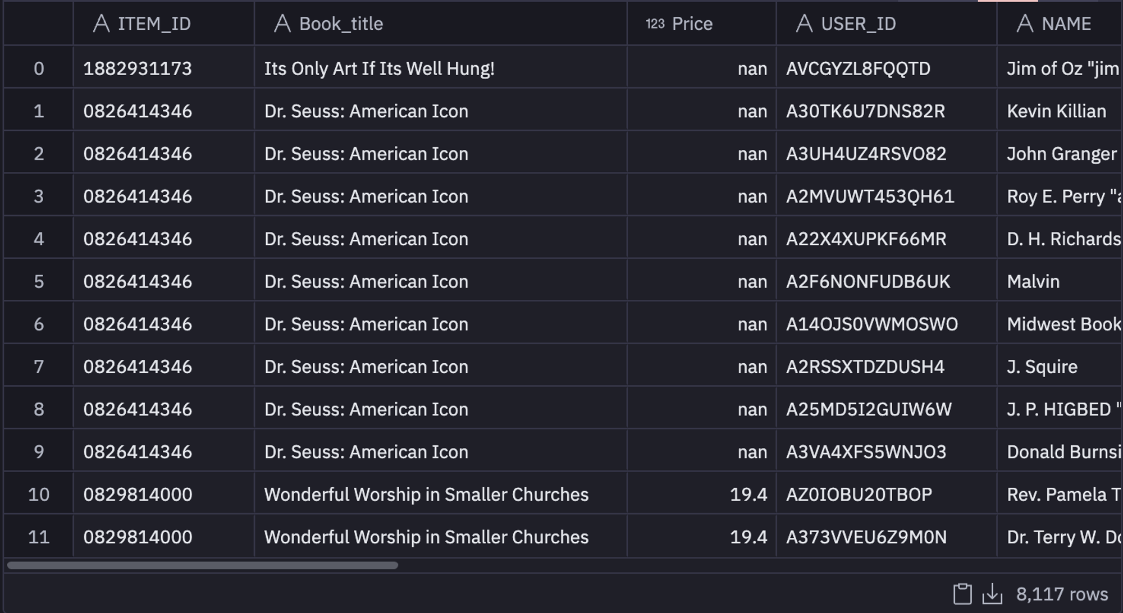This screenshot has width=1123, height=613.
Task: Click the copy-to-clipboard icon below the table
Action: click(962, 594)
